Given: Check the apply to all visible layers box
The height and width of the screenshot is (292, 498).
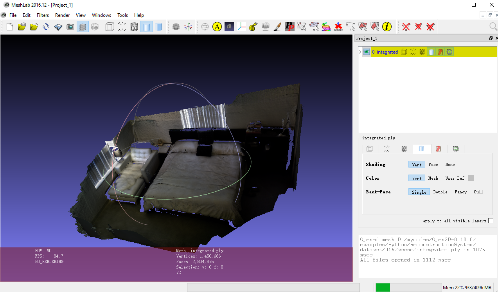Looking at the screenshot, I should [491, 220].
